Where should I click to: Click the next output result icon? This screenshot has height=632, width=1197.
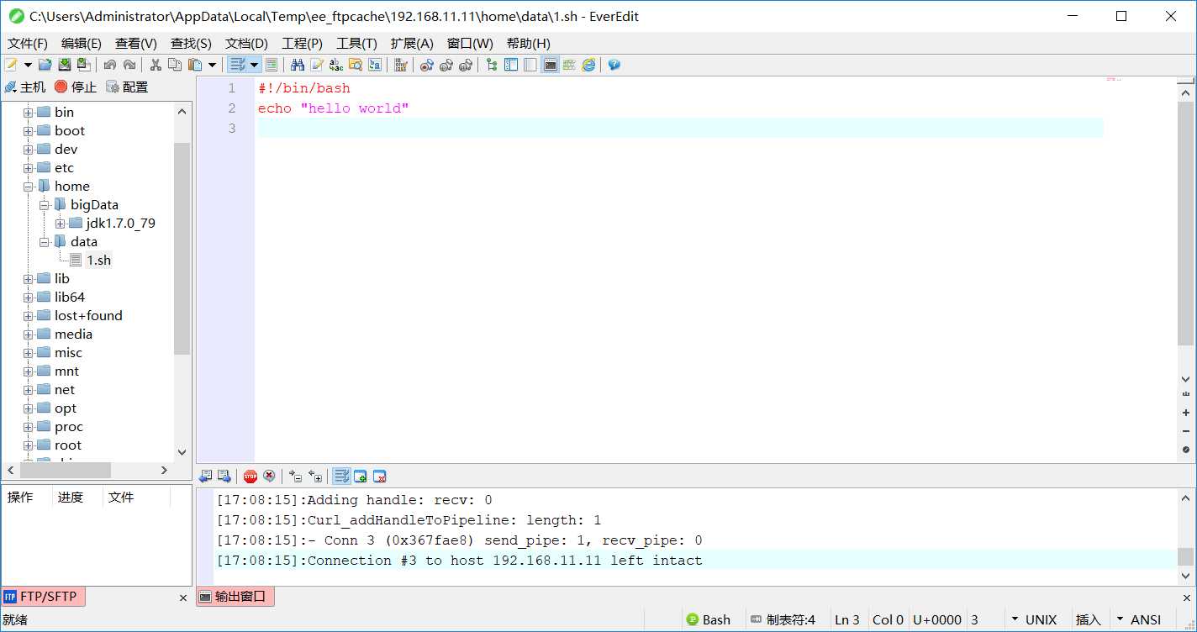224,477
